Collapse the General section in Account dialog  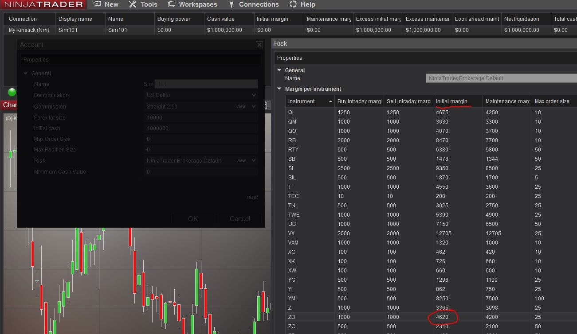click(x=26, y=74)
